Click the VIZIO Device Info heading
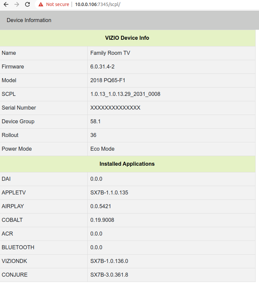The image size is (259, 285). [127, 38]
